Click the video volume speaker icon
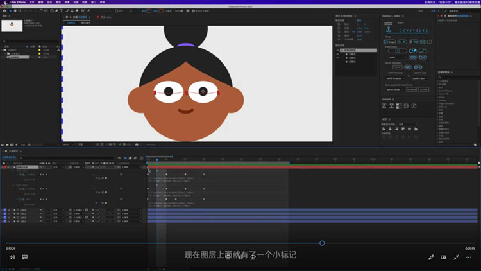 (12, 257)
